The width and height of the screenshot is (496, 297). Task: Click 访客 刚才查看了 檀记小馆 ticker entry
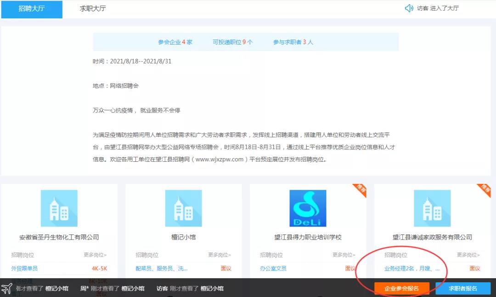pos(190,288)
